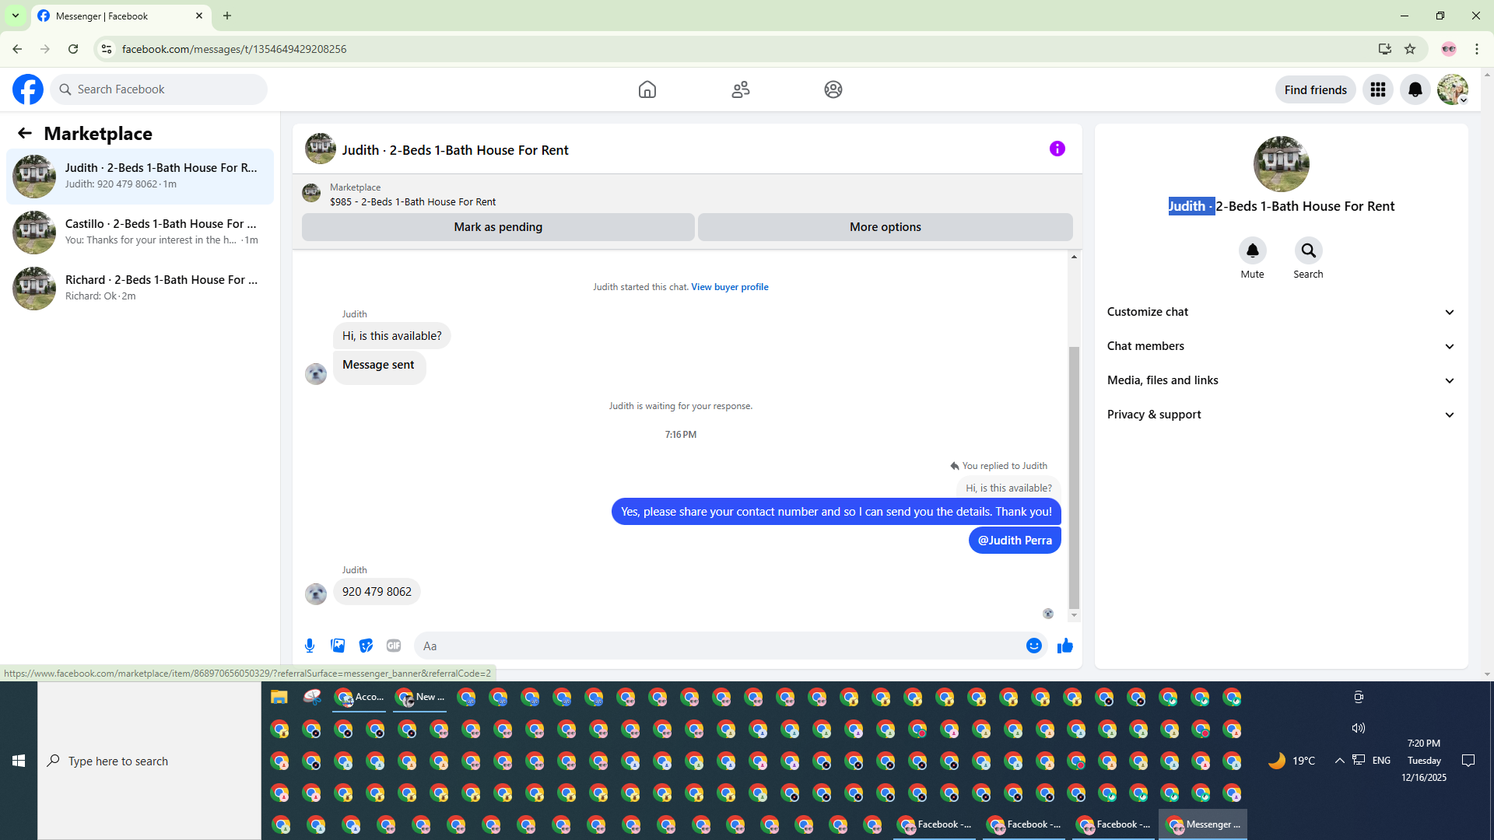This screenshot has height=840, width=1494.
Task: Select the Messenger | Facebook browser tab
Action: click(121, 16)
